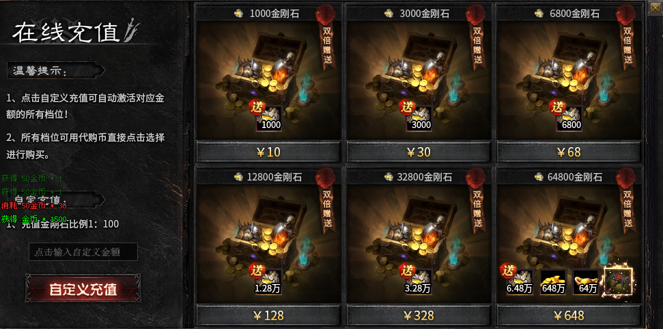Click the custom amount input field
Screen dimensions: 663x329
(83, 252)
